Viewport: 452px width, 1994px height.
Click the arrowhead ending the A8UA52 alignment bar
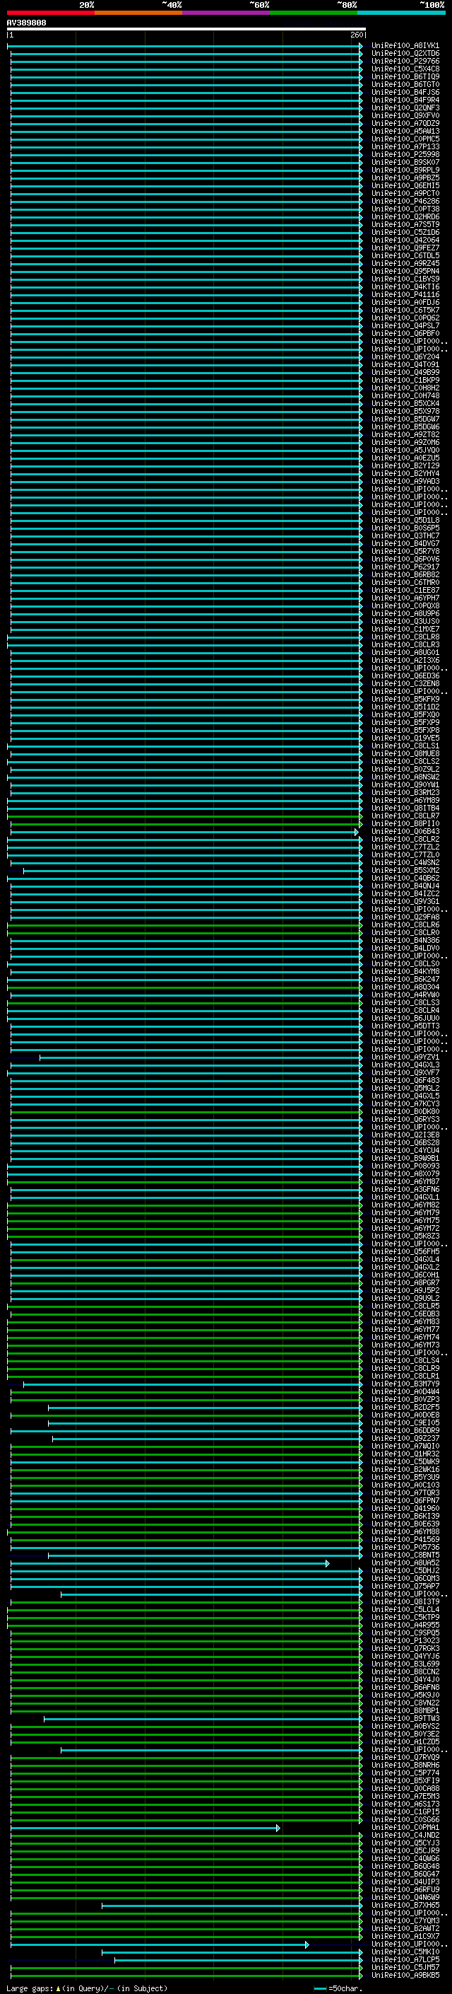[x=328, y=1564]
